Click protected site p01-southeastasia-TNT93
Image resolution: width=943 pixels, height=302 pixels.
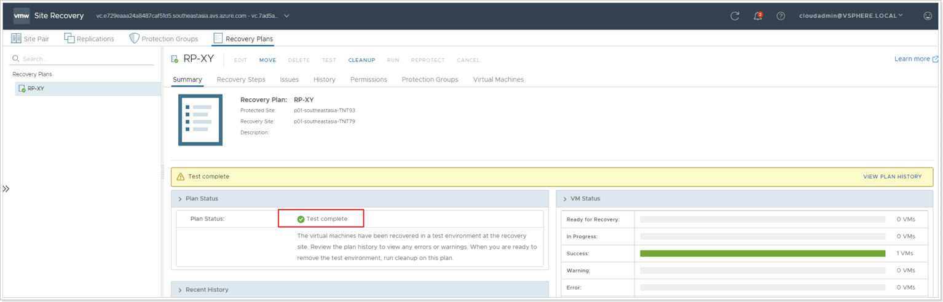click(x=325, y=110)
